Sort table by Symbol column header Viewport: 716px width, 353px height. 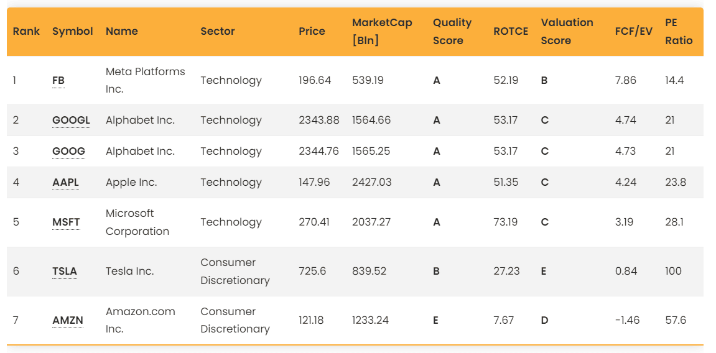[x=73, y=32]
